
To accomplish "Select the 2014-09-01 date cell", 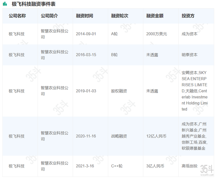I will coord(86,34).
